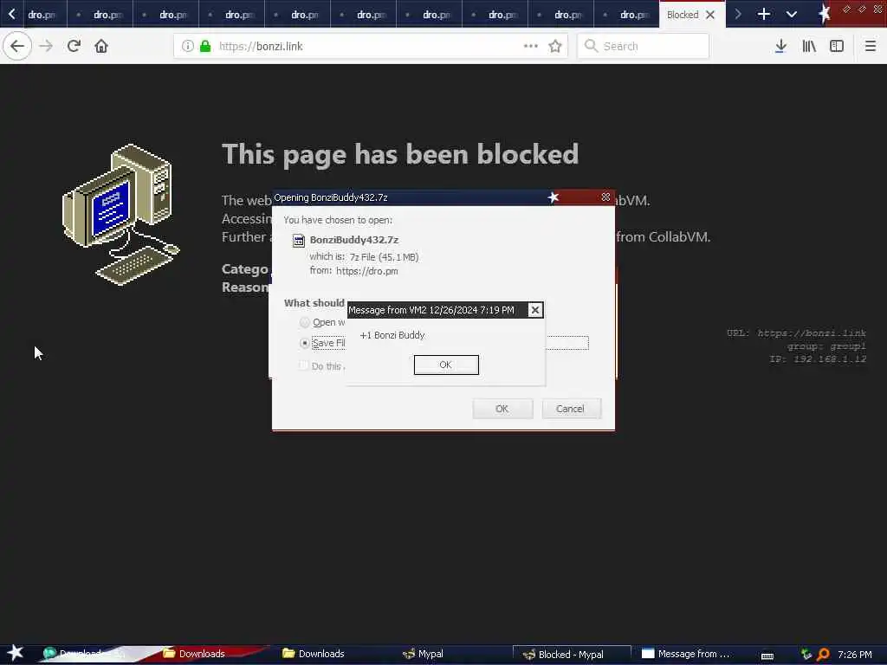Click the 7:26 PM taskbar clock
The height and width of the screenshot is (665, 887).
point(855,655)
